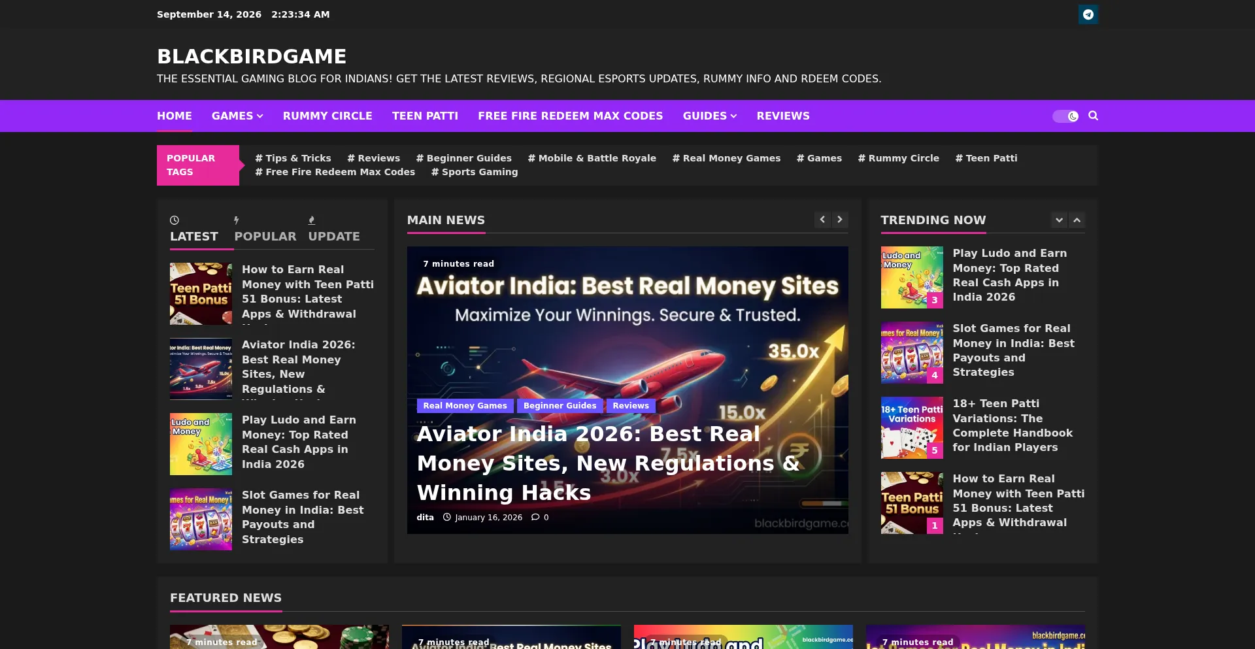
Task: Open the Tips & Tricks tag
Action: click(x=293, y=158)
